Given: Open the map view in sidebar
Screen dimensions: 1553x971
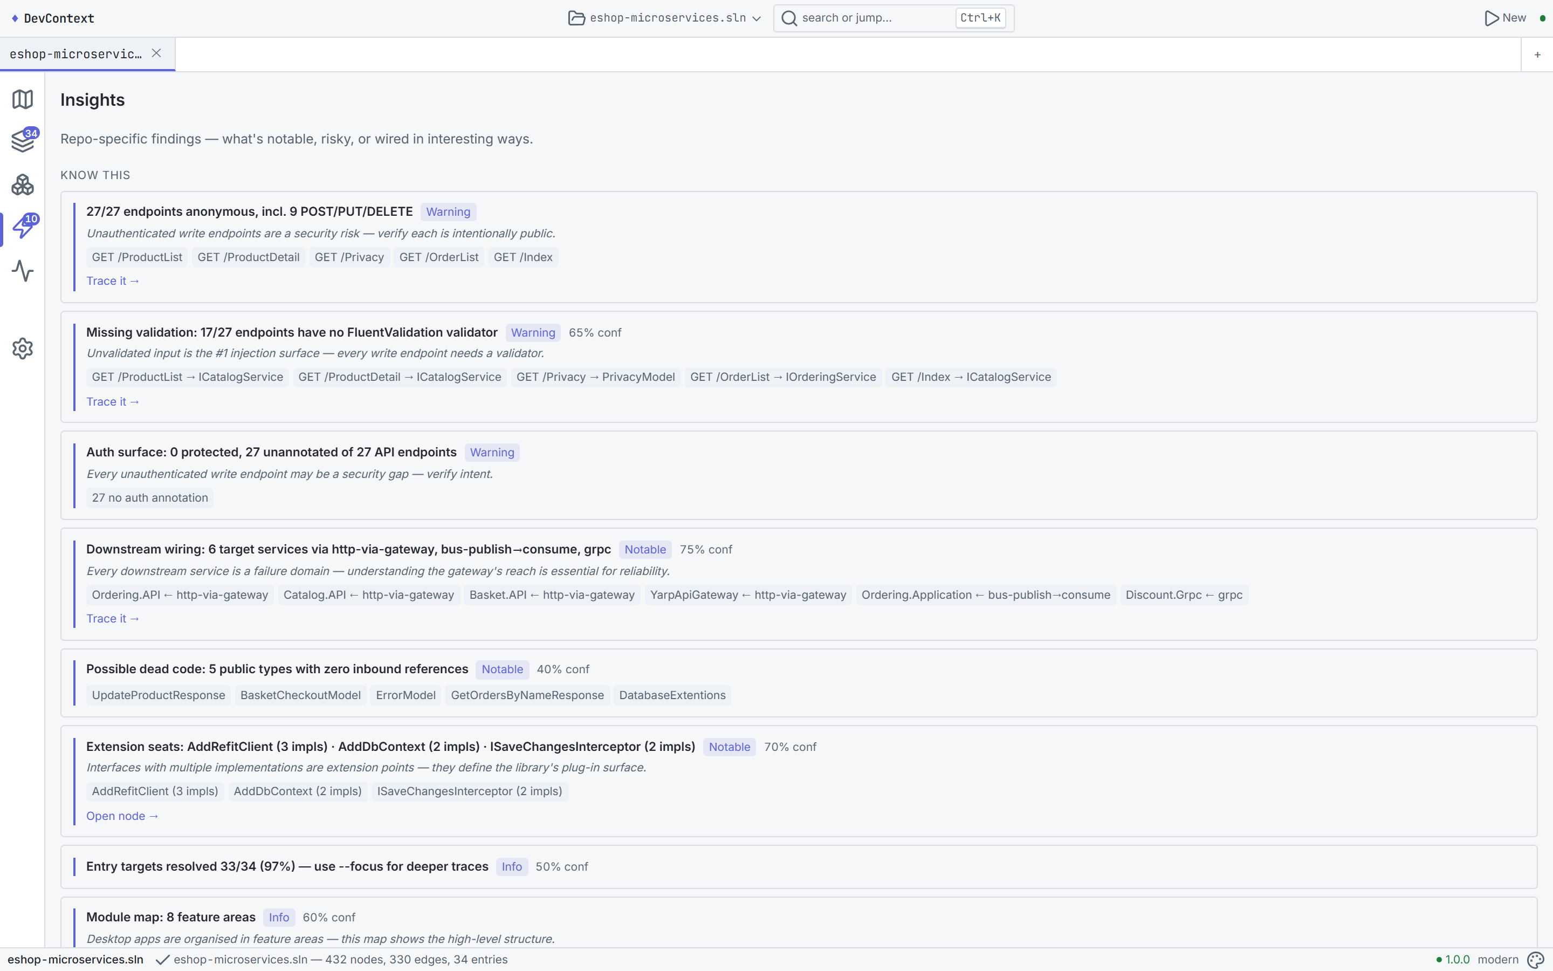Looking at the screenshot, I should pyautogui.click(x=23, y=99).
